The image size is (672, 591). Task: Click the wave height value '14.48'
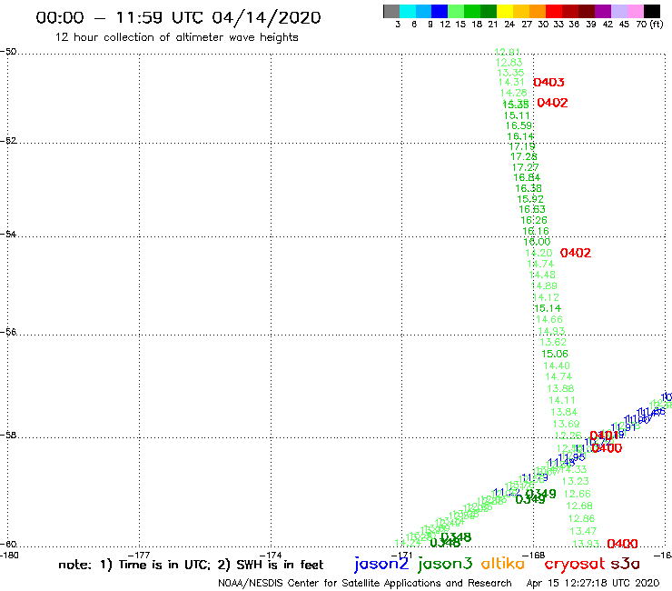(542, 275)
